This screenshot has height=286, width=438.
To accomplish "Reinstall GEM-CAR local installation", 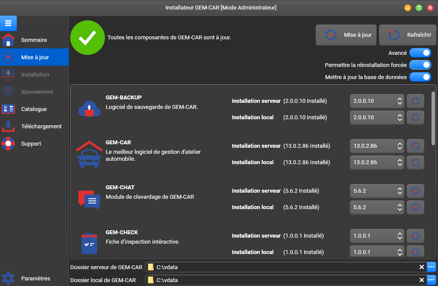I will 415,162.
